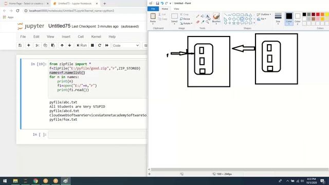
Task: Choose the Down arrow shape
Action: (226, 23)
